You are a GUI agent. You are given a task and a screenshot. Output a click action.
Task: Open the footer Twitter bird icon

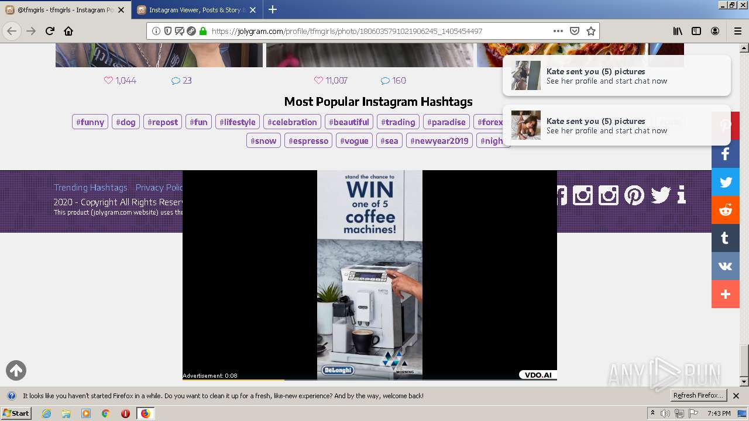click(x=661, y=195)
